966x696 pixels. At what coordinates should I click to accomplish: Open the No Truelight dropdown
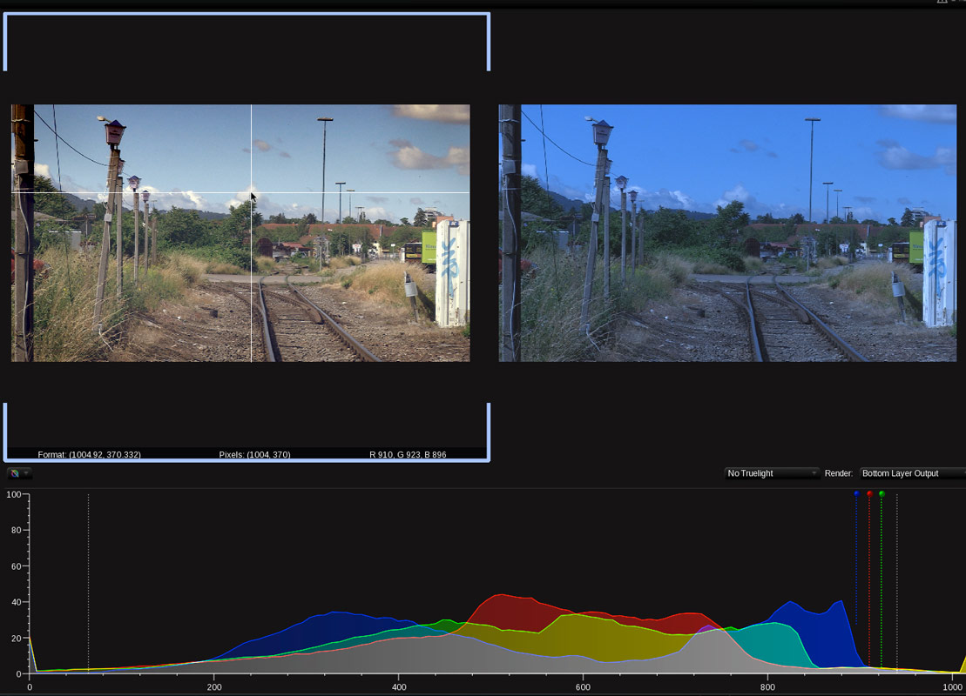point(773,473)
